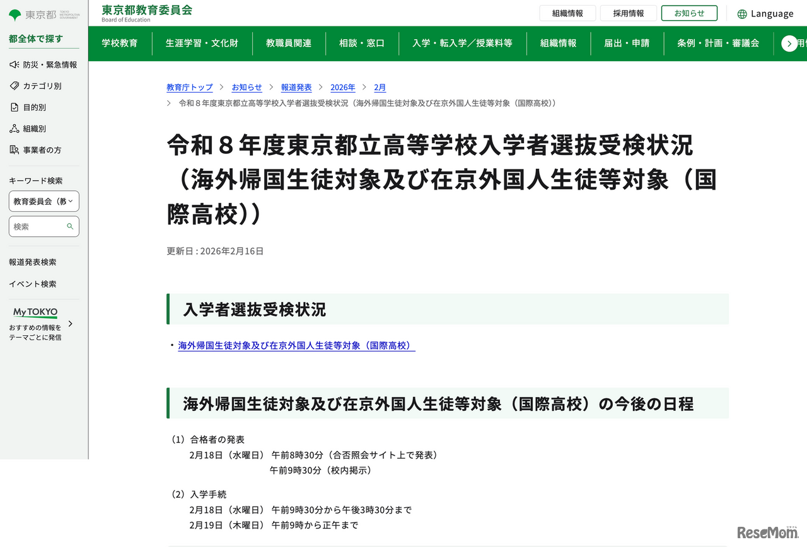Go to 報道発表 via breadcrumb link

tap(296, 88)
